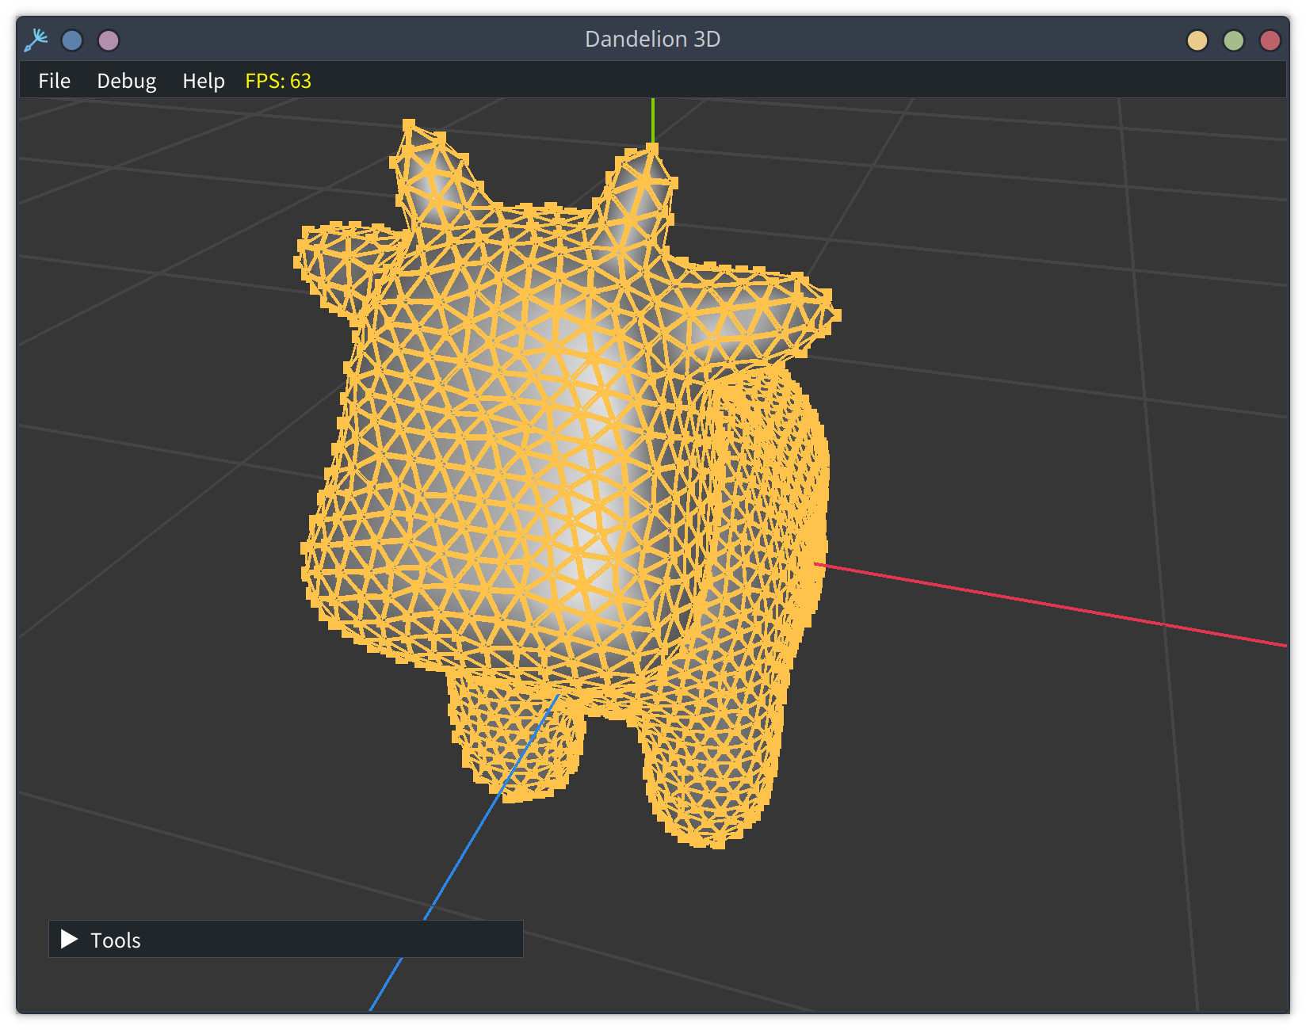Click the green Y axis line at top
This screenshot has width=1306, height=1030.
tap(653, 119)
